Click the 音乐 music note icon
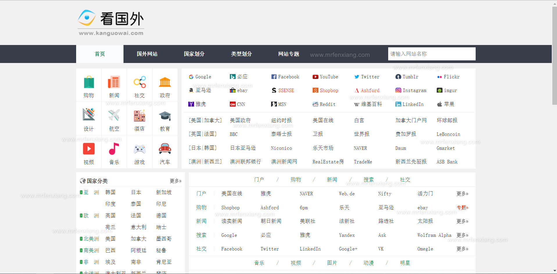 click(114, 149)
